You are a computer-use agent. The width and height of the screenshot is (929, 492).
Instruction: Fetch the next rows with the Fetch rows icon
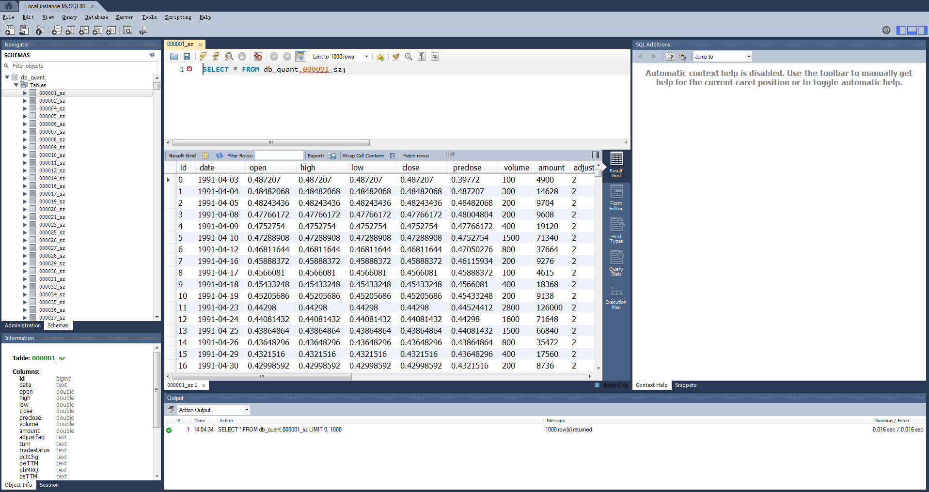tap(450, 154)
